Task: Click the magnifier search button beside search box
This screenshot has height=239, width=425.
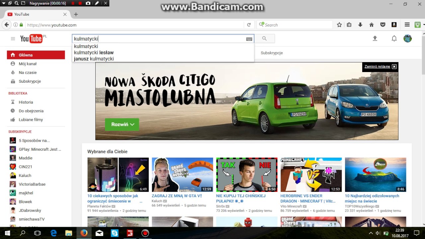Action: click(264, 39)
